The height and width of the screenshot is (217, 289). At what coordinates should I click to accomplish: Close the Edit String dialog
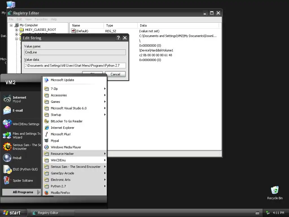[x=125, y=38]
